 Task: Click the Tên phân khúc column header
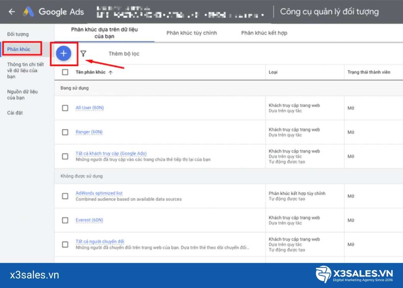point(91,72)
